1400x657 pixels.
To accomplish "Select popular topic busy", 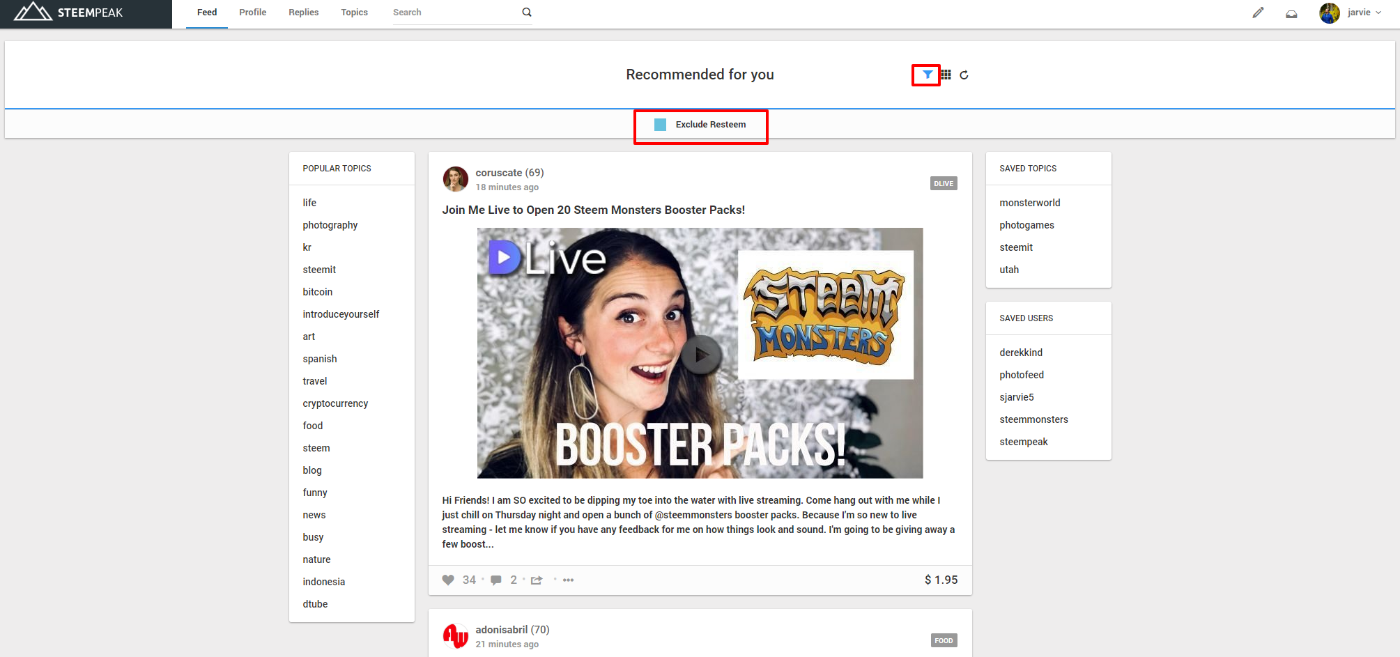I will [x=313, y=537].
